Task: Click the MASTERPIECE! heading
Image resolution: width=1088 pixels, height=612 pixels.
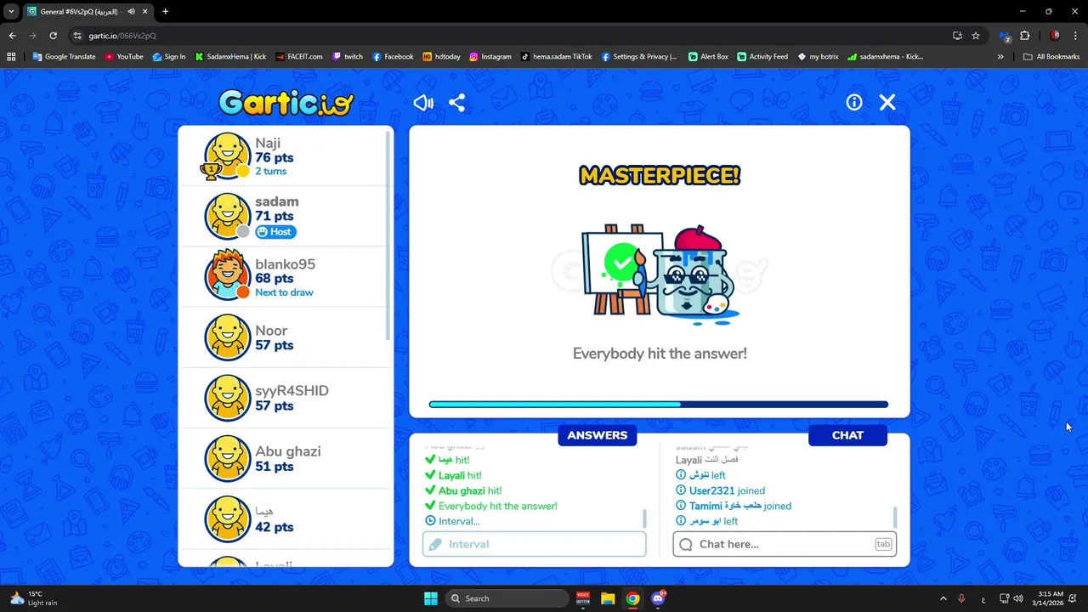Action: click(x=660, y=176)
